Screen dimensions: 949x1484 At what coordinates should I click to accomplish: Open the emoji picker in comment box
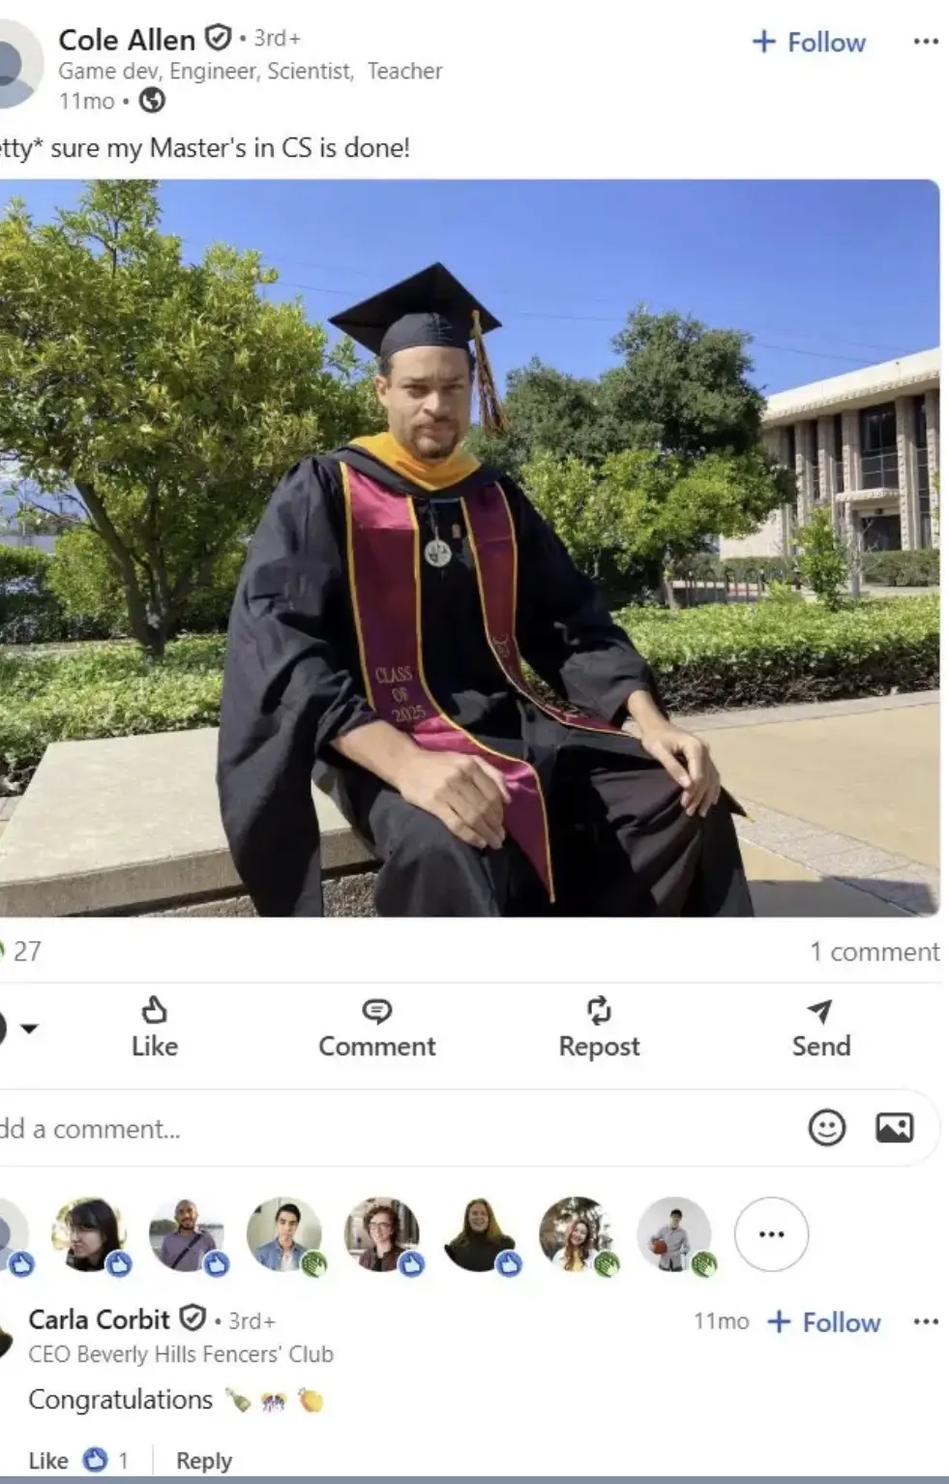(x=826, y=1128)
